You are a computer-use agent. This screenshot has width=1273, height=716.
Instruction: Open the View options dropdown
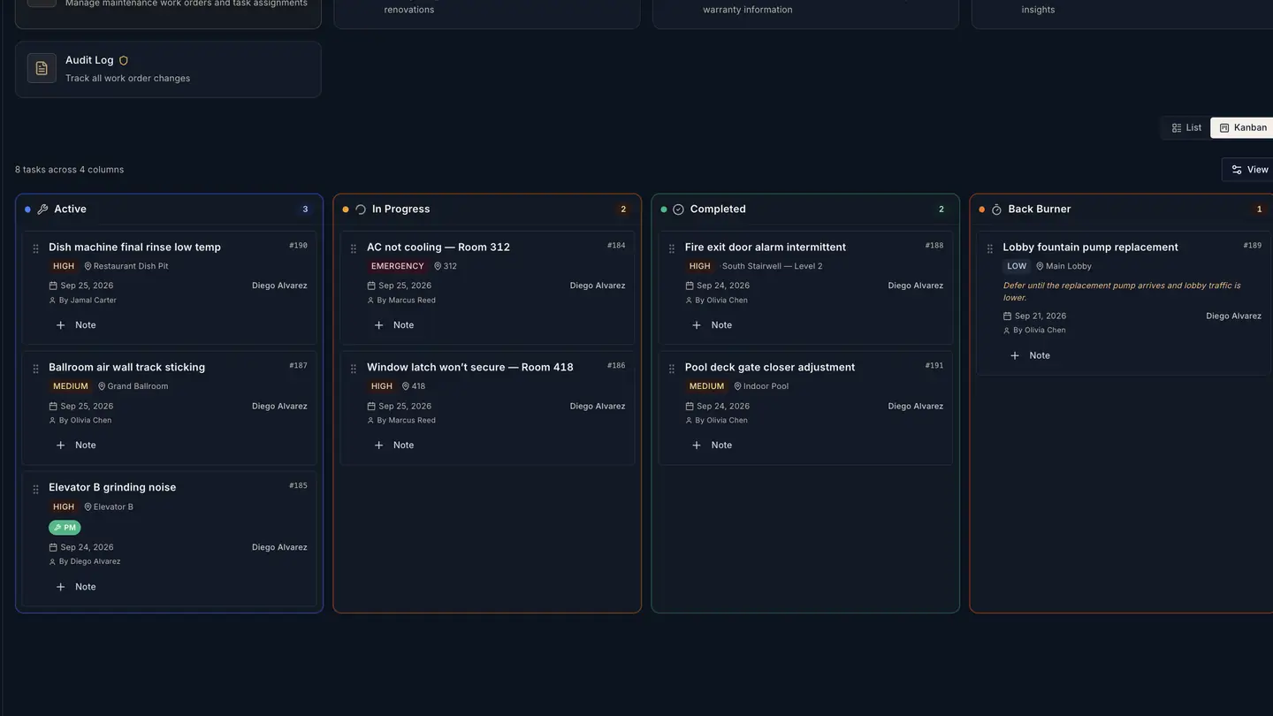pos(1249,170)
